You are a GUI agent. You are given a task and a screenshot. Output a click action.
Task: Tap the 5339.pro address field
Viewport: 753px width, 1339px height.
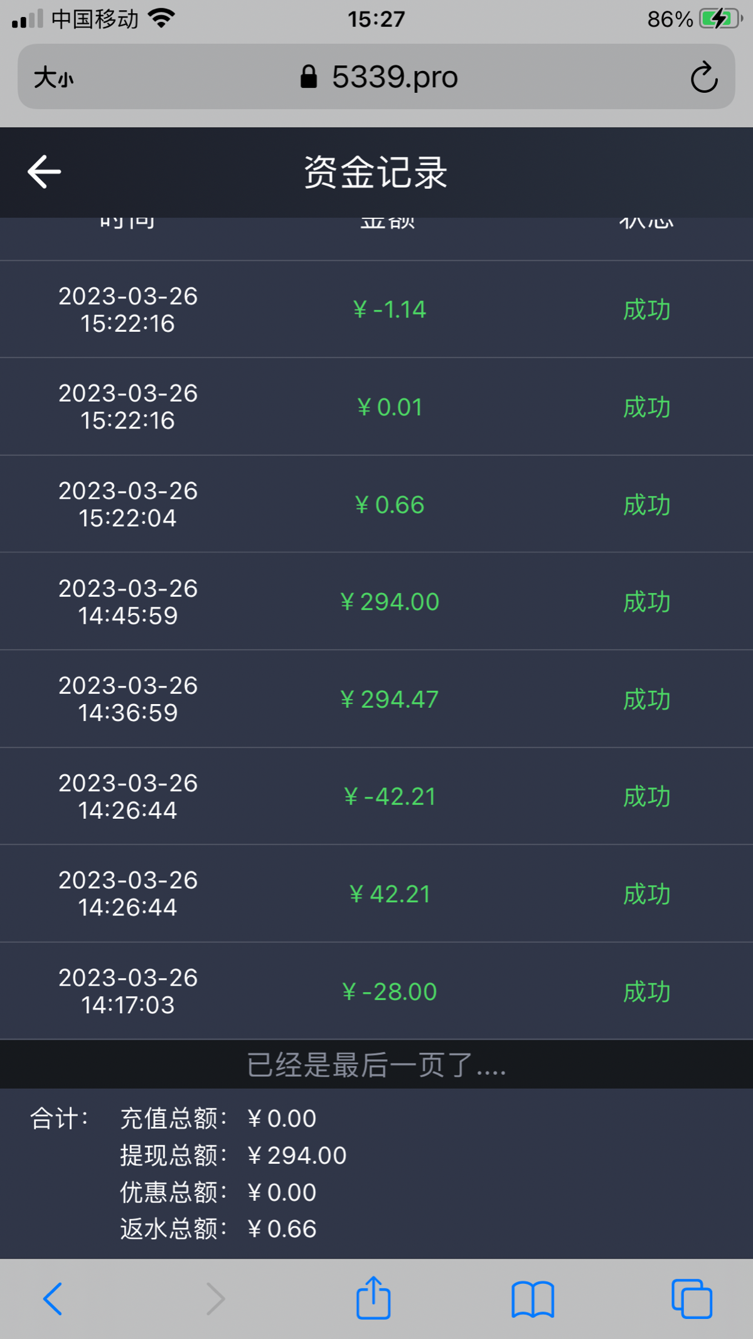[x=394, y=77]
